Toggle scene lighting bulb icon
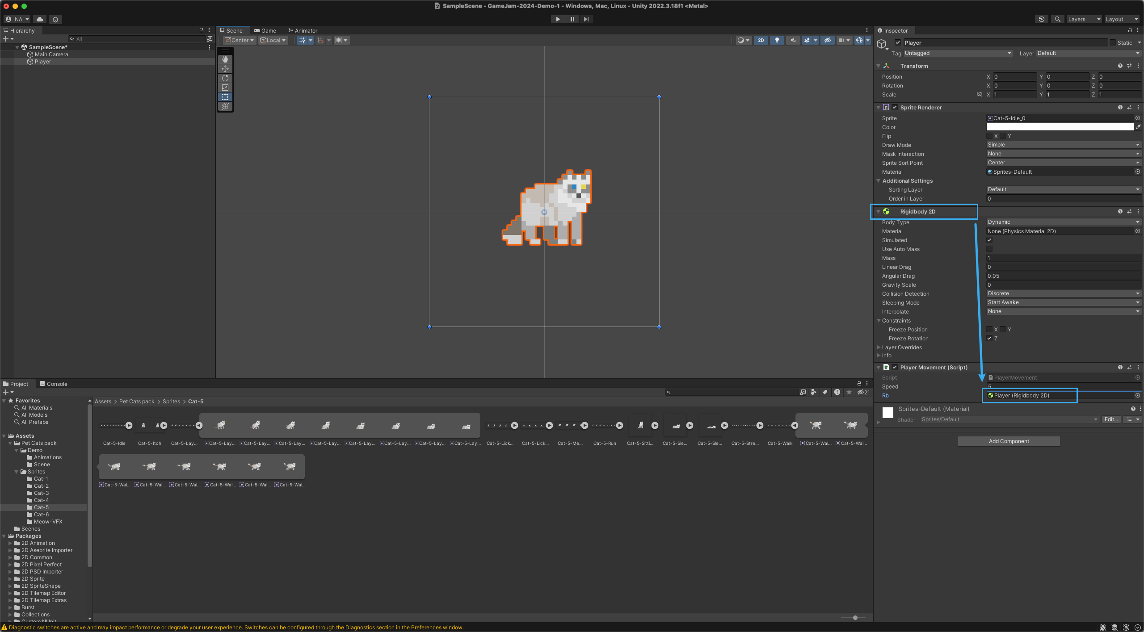Image resolution: width=1144 pixels, height=632 pixels. tap(777, 40)
